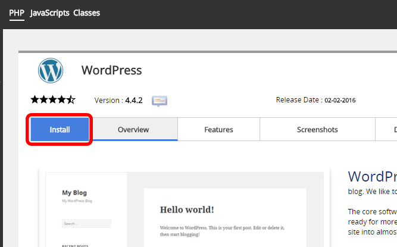Open the reviews speech-bubble icon next to version
The width and height of the screenshot is (397, 247).
[160, 101]
